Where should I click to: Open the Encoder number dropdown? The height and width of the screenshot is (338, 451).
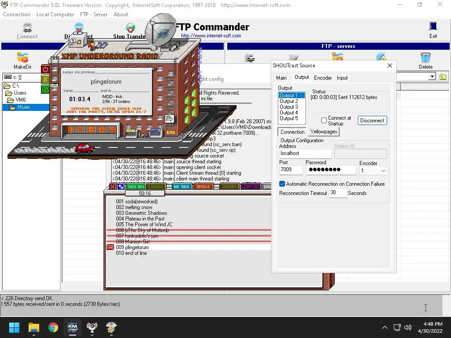coord(383,171)
